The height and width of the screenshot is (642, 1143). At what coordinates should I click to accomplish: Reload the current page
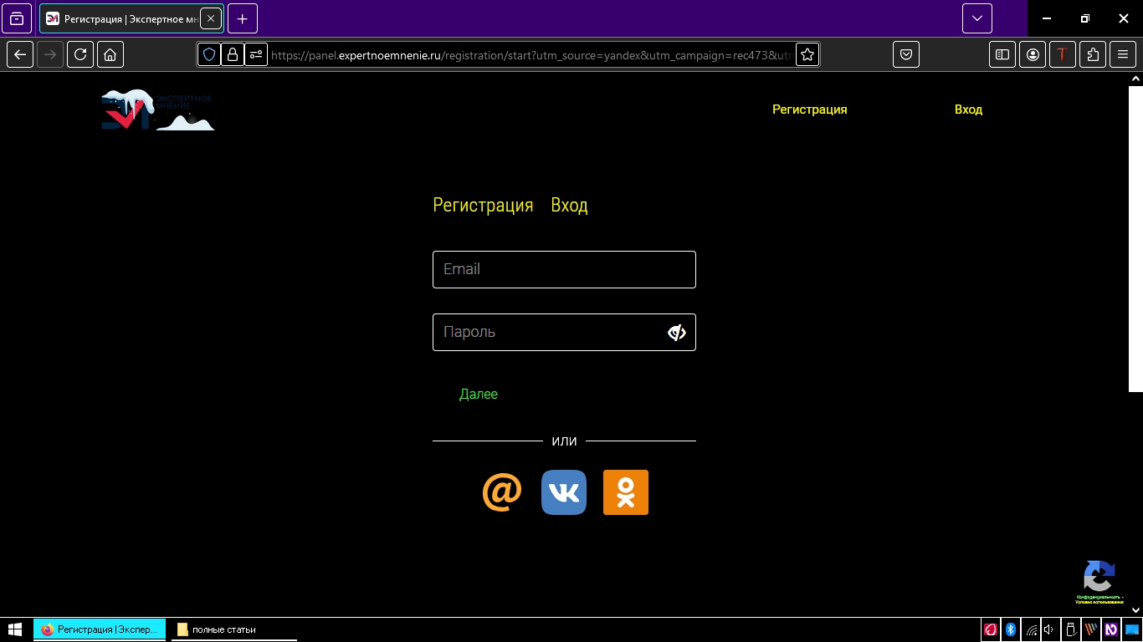click(80, 54)
